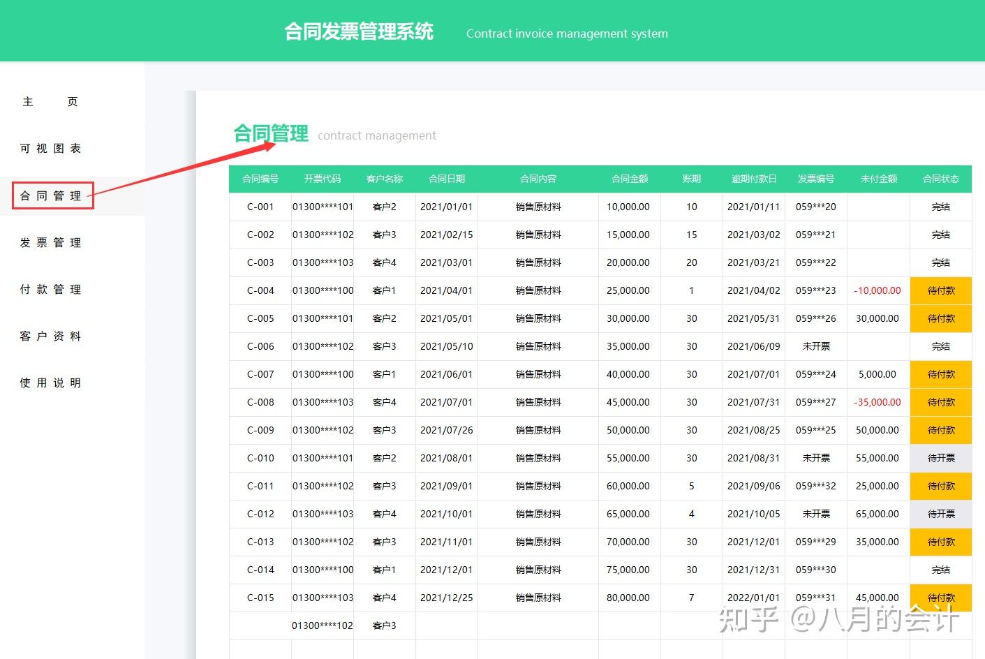Open 可视图表 in the sidebar

50,149
